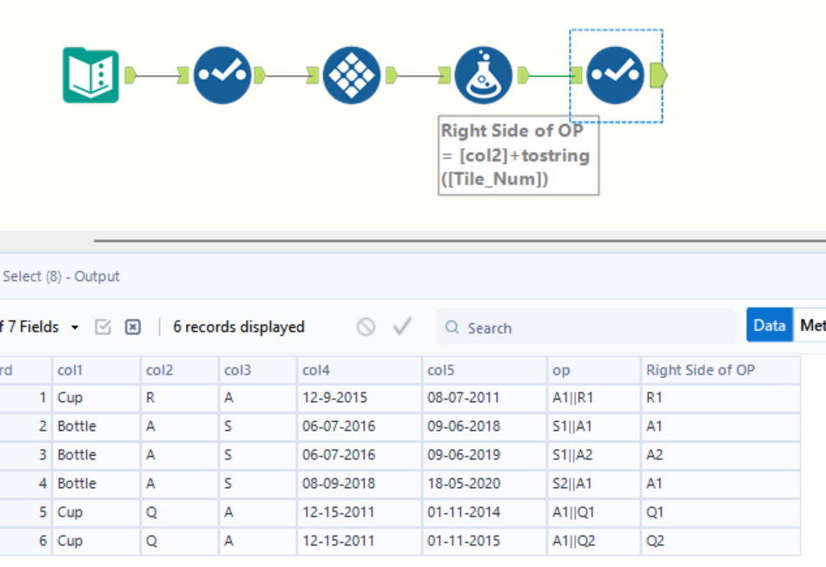Click the Formula flask tool
Image resolution: width=826 pixels, height=567 pixels.
(483, 76)
